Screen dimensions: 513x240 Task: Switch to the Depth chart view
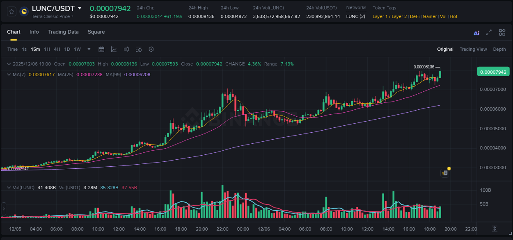tap(499, 49)
